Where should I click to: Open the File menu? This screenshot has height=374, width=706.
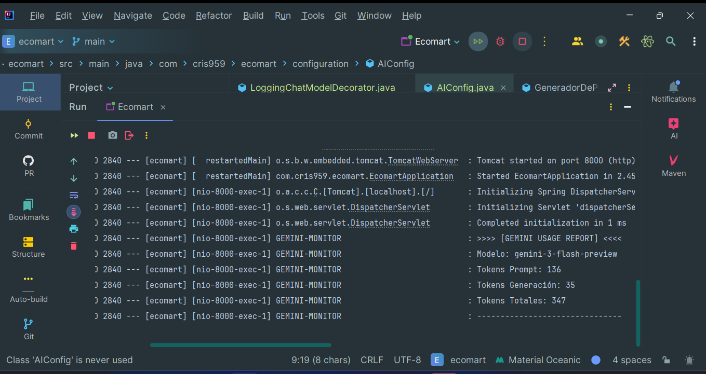[37, 16]
